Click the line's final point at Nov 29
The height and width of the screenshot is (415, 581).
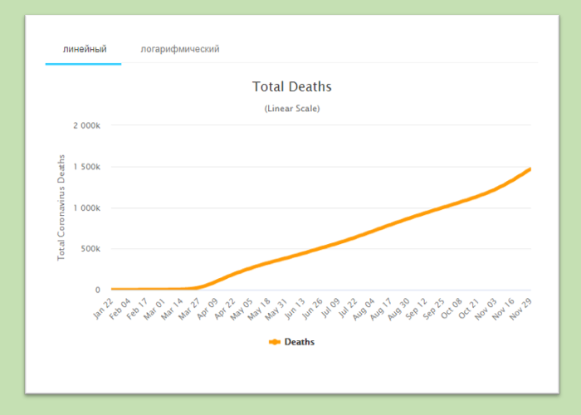[530, 168]
